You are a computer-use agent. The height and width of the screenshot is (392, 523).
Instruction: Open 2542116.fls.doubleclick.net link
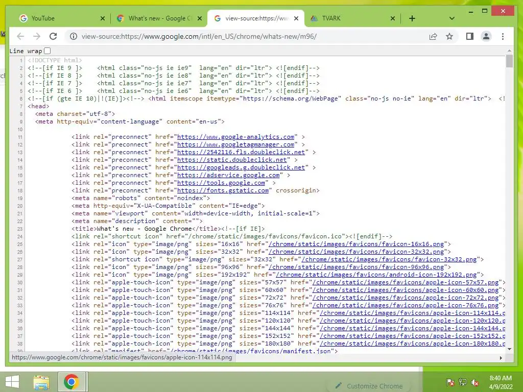tap(241, 152)
